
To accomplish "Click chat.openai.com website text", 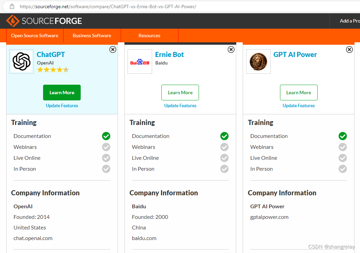I will click(x=33, y=238).
